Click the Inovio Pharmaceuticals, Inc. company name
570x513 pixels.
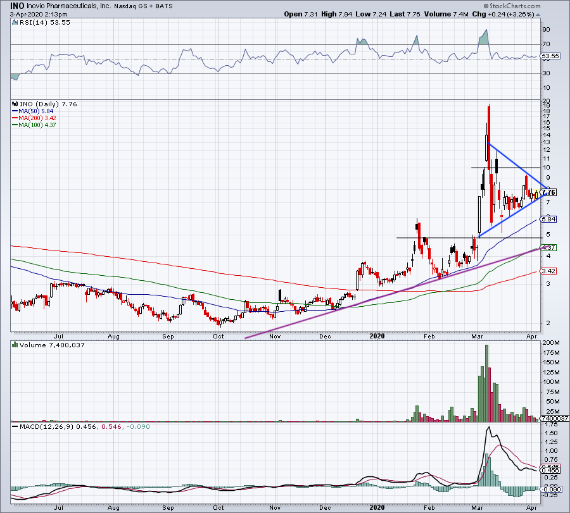tap(68, 6)
